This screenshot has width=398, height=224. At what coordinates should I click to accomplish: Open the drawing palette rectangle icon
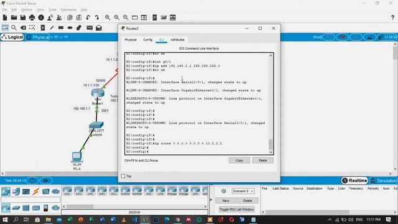pos(135,17)
